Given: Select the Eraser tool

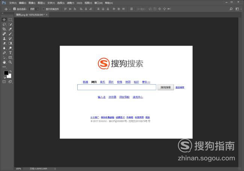Looking at the screenshot, I should pyautogui.click(x=4, y=43).
